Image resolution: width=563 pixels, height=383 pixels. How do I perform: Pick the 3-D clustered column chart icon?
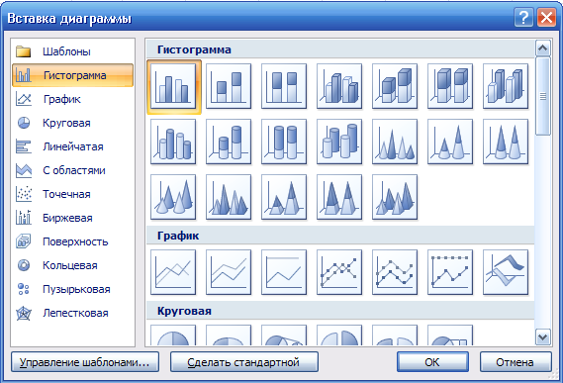339,86
